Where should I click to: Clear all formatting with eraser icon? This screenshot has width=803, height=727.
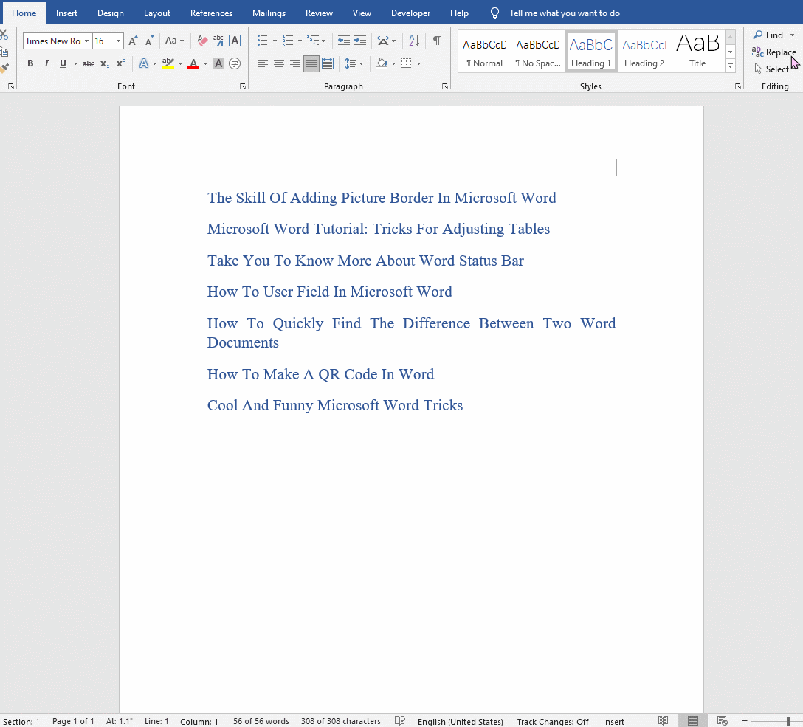[x=203, y=41]
